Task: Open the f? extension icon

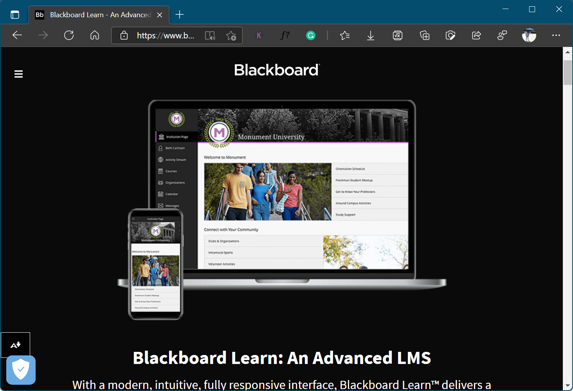Action: pyautogui.click(x=285, y=36)
